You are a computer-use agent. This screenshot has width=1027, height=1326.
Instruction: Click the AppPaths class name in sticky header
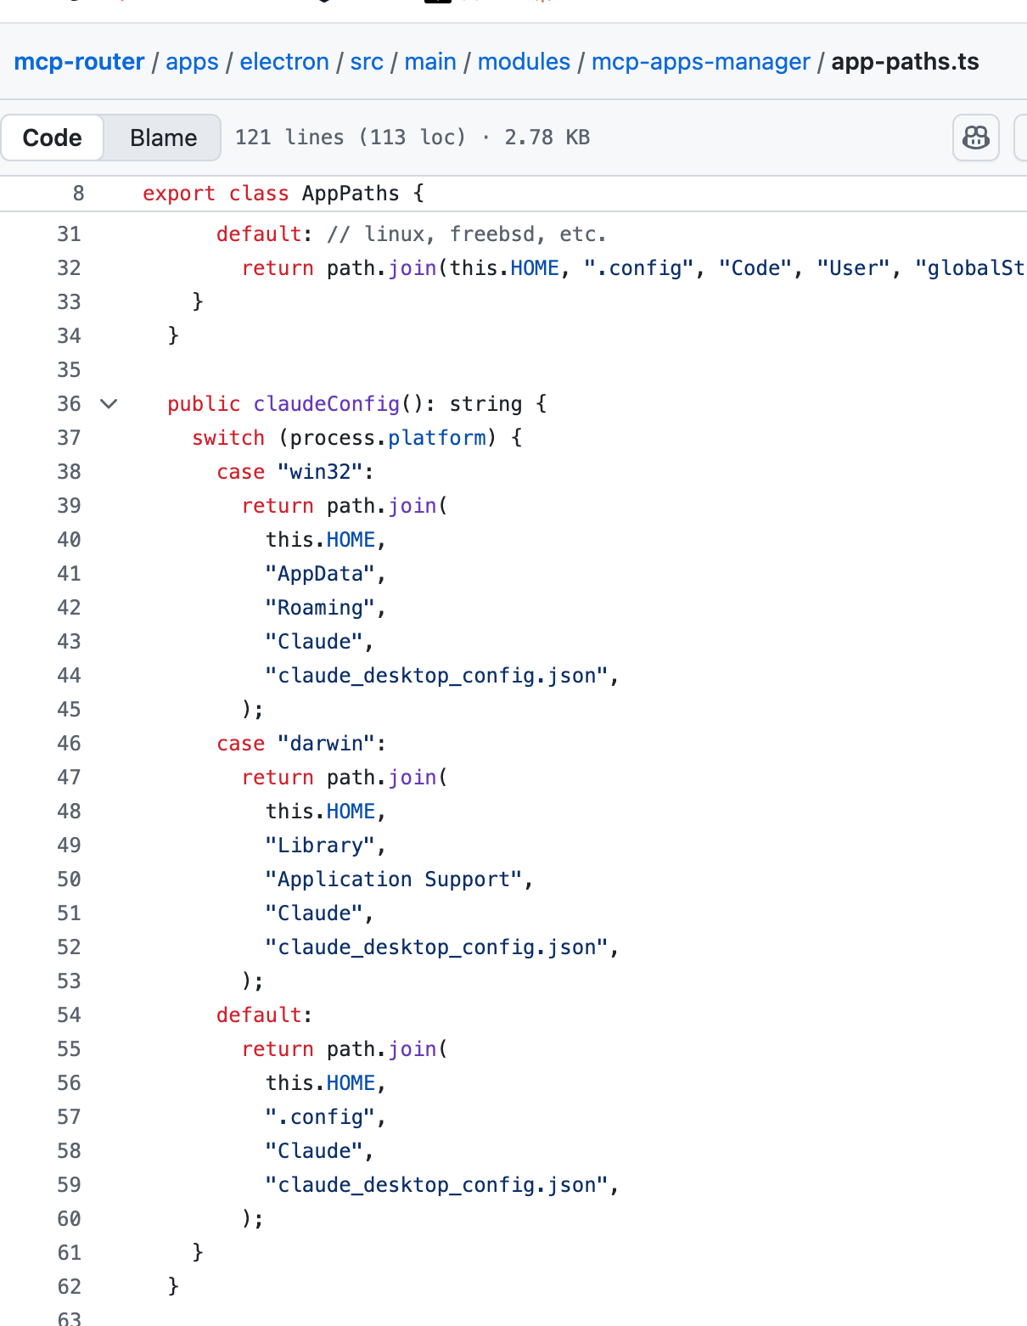click(351, 194)
